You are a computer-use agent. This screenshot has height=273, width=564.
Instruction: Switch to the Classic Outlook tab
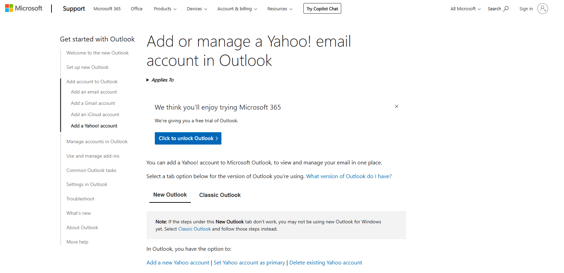[x=220, y=195]
